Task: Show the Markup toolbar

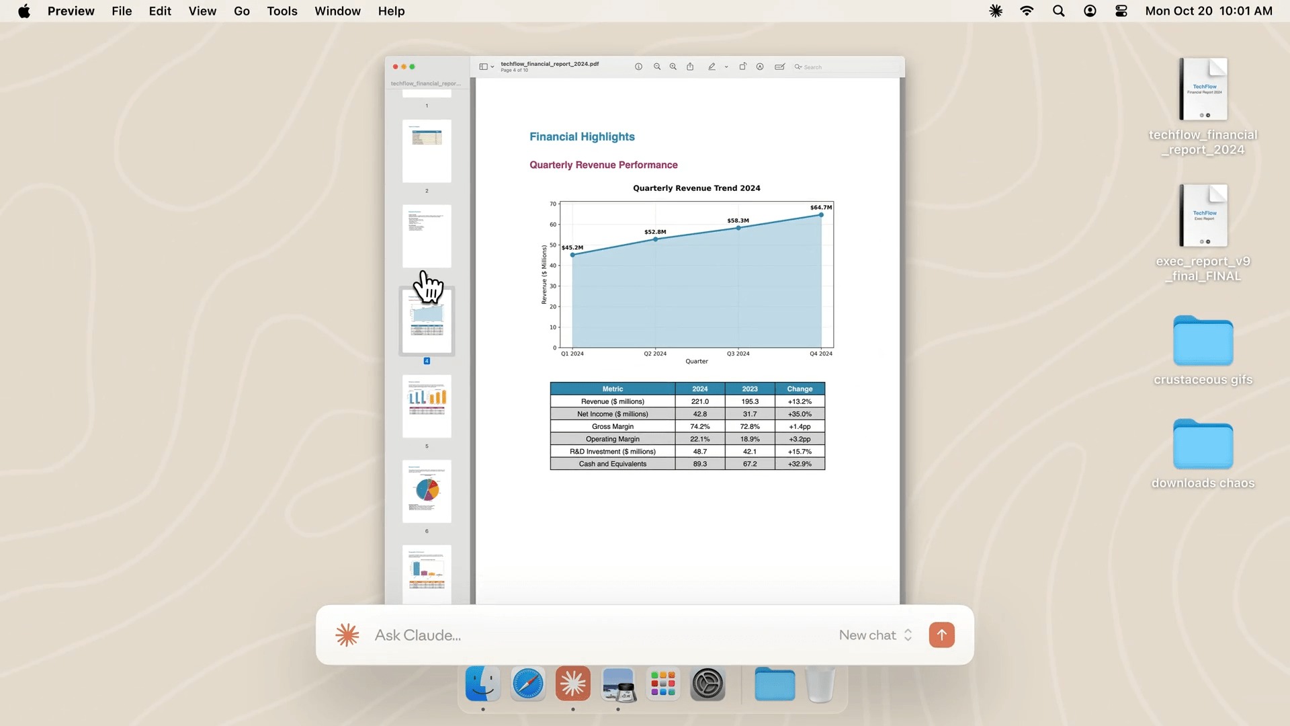Action: [x=760, y=67]
